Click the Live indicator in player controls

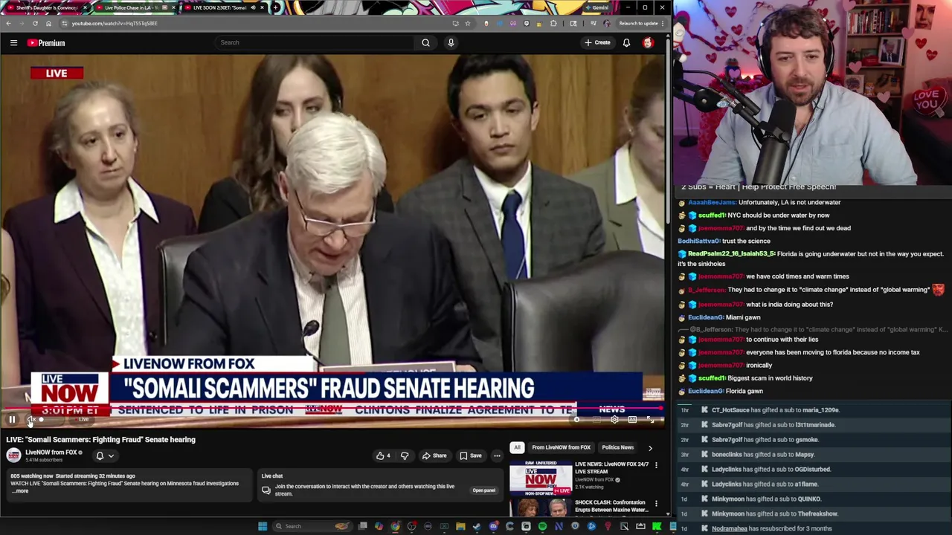tap(83, 420)
